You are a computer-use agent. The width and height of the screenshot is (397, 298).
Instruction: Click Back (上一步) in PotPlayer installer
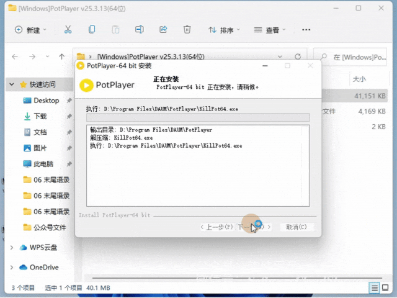pyautogui.click(x=216, y=227)
